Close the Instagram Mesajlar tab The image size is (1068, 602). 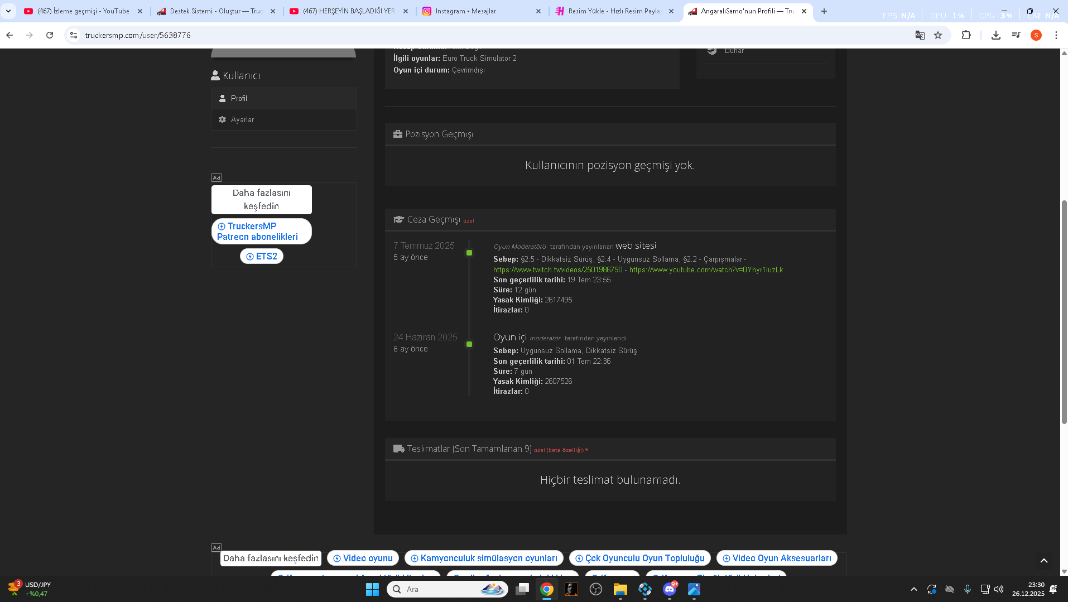click(538, 11)
